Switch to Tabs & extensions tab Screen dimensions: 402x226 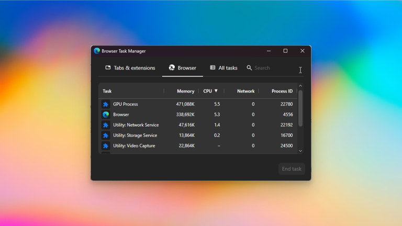point(130,68)
